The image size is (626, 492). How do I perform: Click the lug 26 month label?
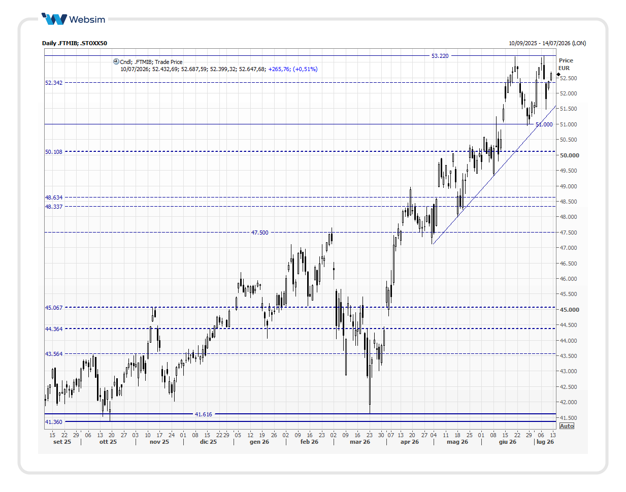pos(545,442)
